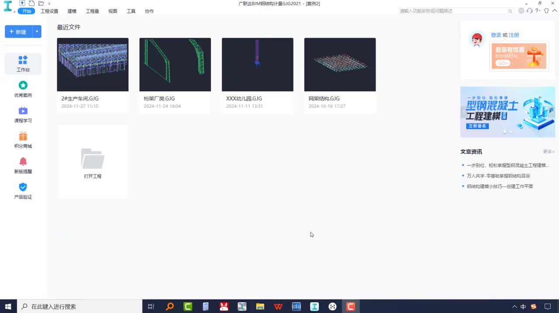Open article 一步到位，轻松掌握型钢混凝土工程建模
Image resolution: width=559 pixels, height=313 pixels.
tap(507, 165)
